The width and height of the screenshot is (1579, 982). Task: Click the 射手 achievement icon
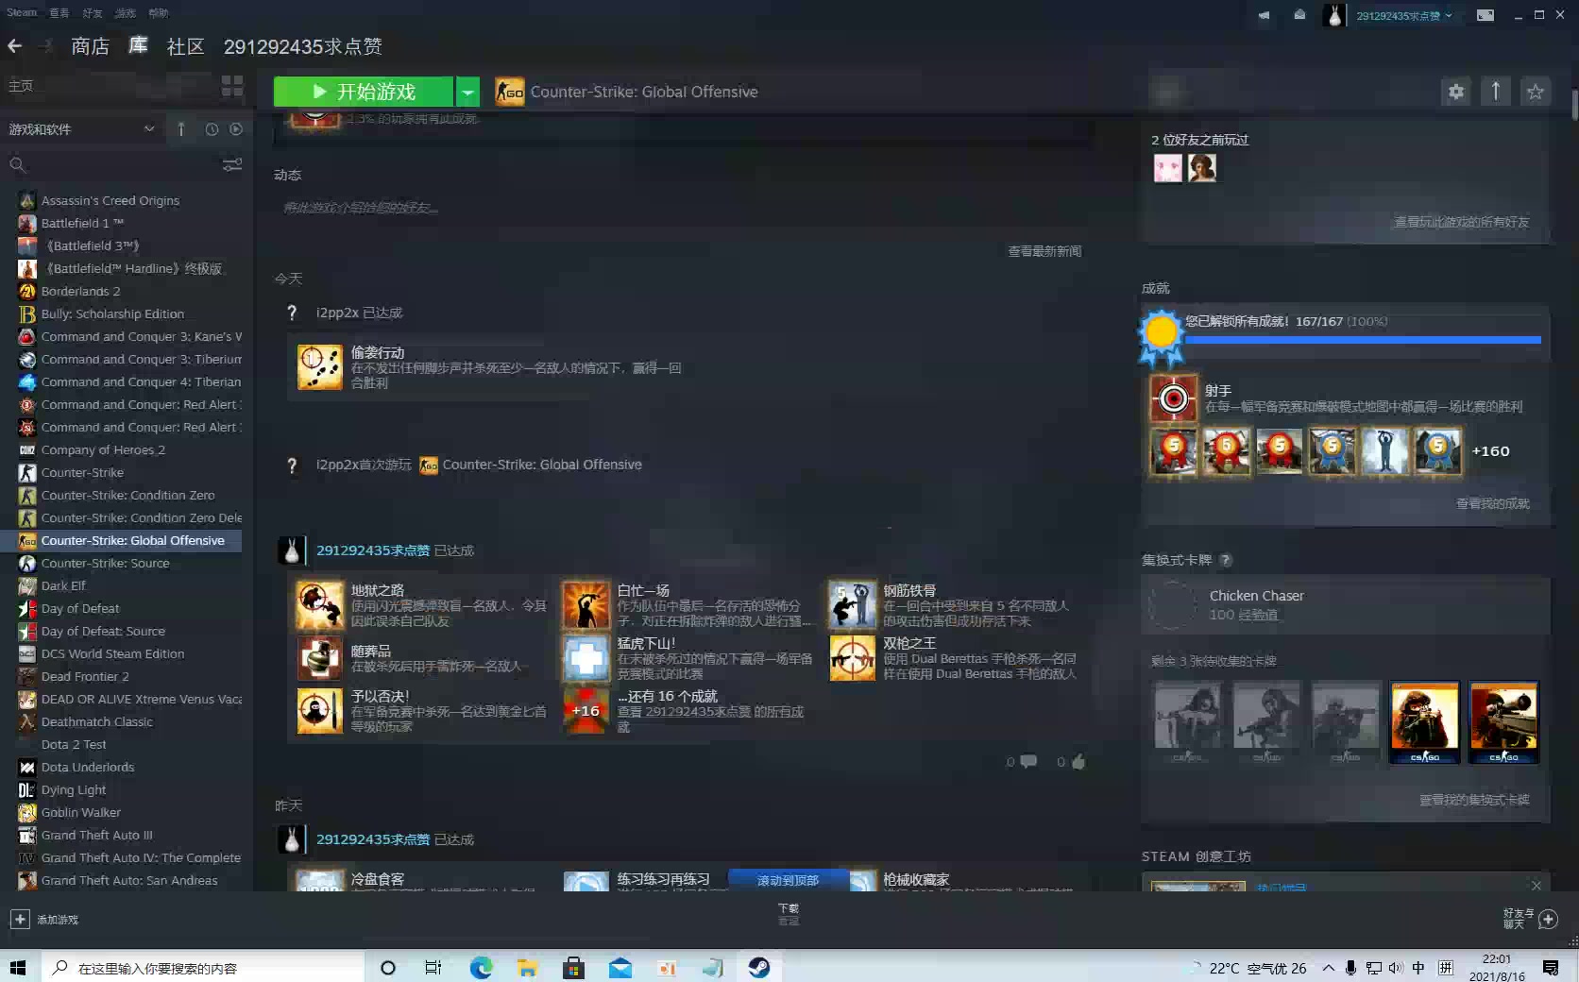1174,398
